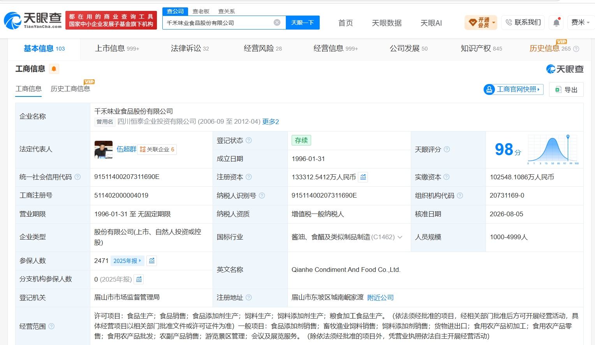Click 更多2 former names link

tap(271, 122)
